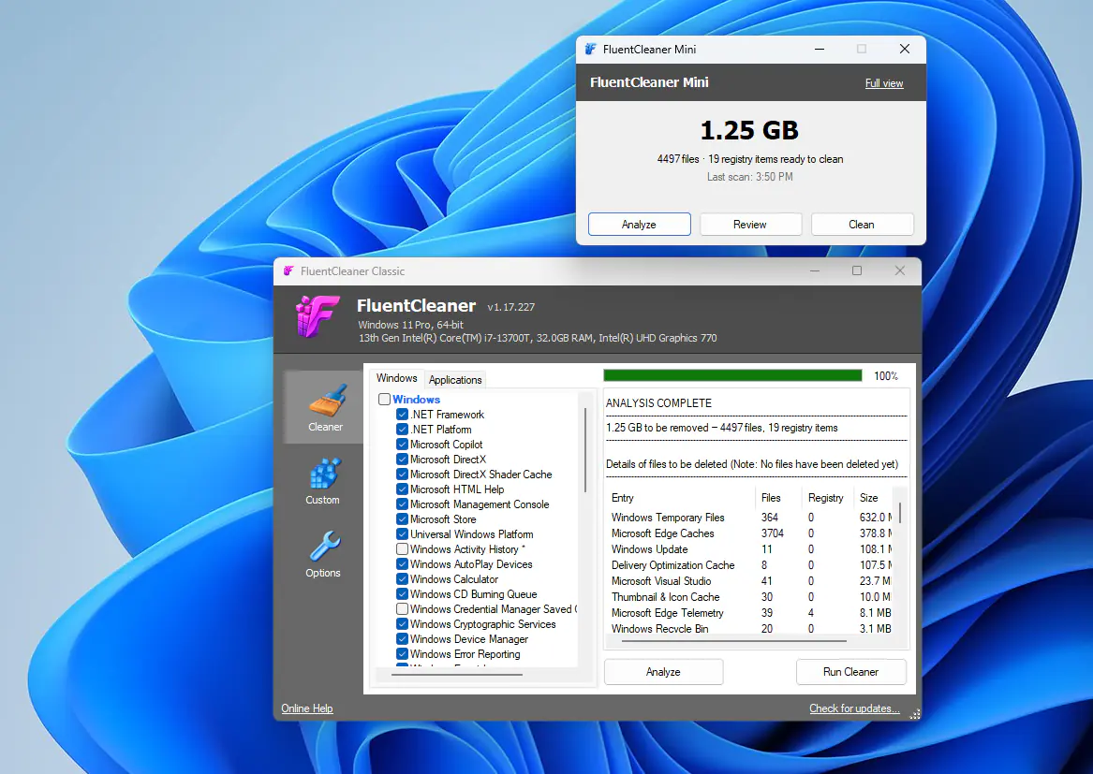The image size is (1093, 774).
Task: Select the Microsoft Edge Caches row
Action: click(x=751, y=533)
